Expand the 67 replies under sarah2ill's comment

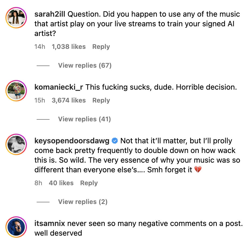point(85,65)
